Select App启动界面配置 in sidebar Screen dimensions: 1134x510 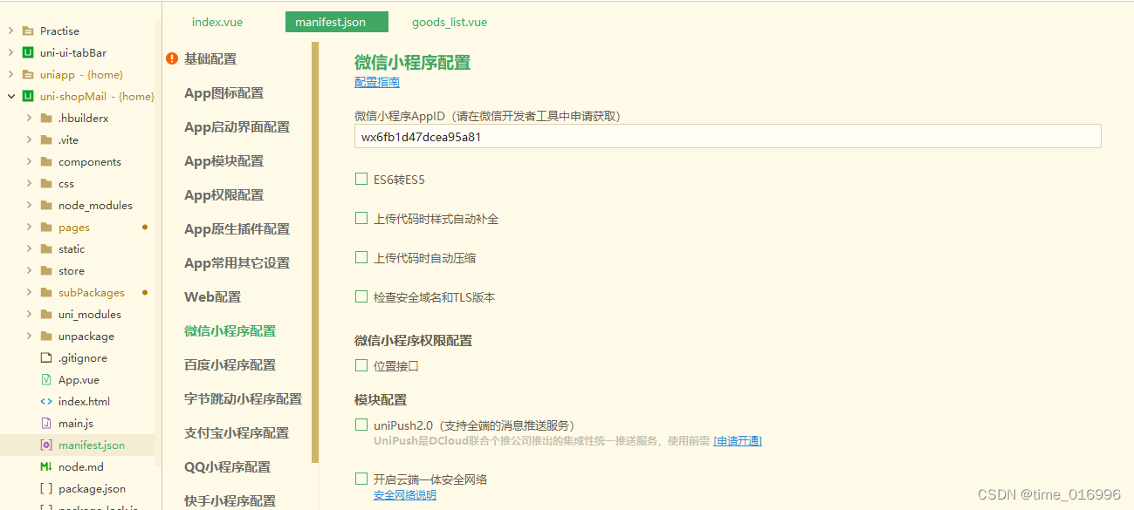pos(237,126)
